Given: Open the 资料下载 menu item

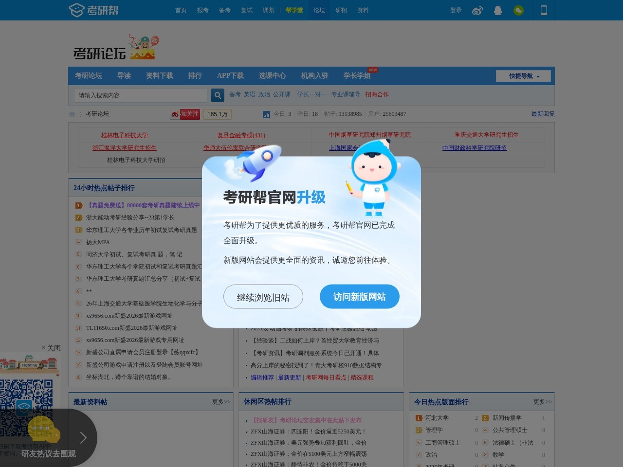Looking at the screenshot, I should coord(159,76).
